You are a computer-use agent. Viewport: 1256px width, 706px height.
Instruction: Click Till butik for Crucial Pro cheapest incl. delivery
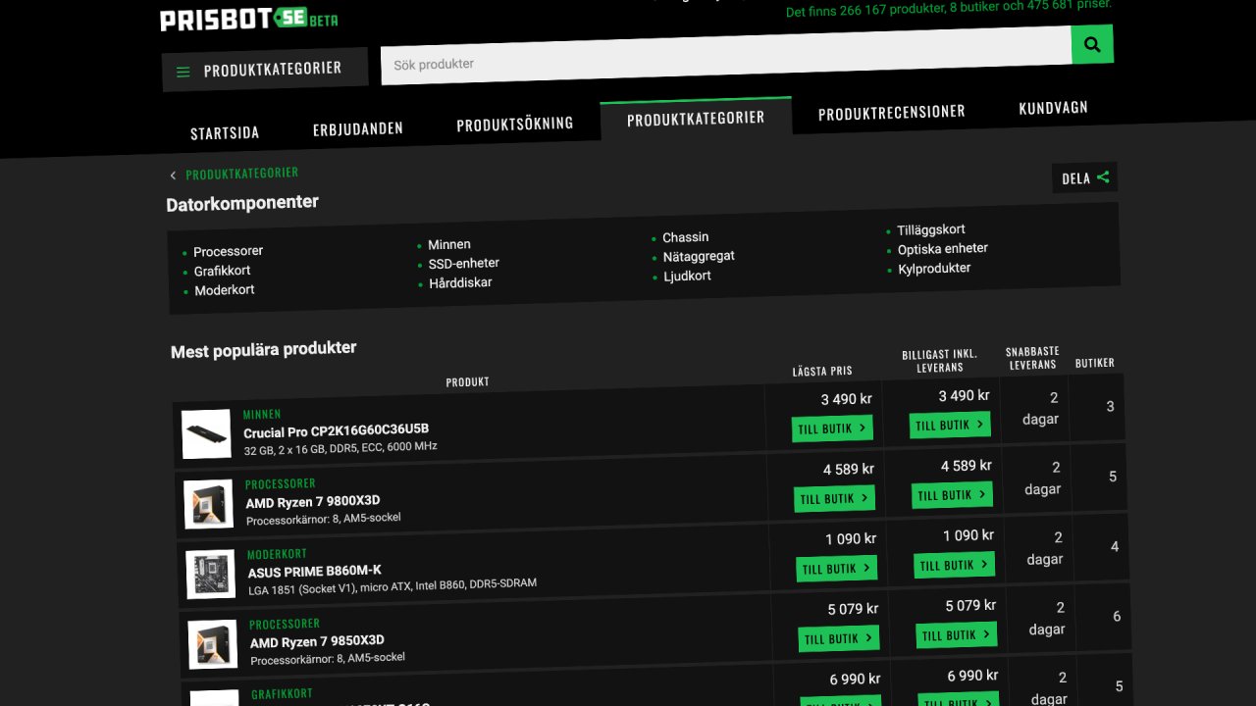pos(951,425)
